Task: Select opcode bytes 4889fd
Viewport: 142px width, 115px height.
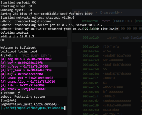Action: click(x=109, y=78)
